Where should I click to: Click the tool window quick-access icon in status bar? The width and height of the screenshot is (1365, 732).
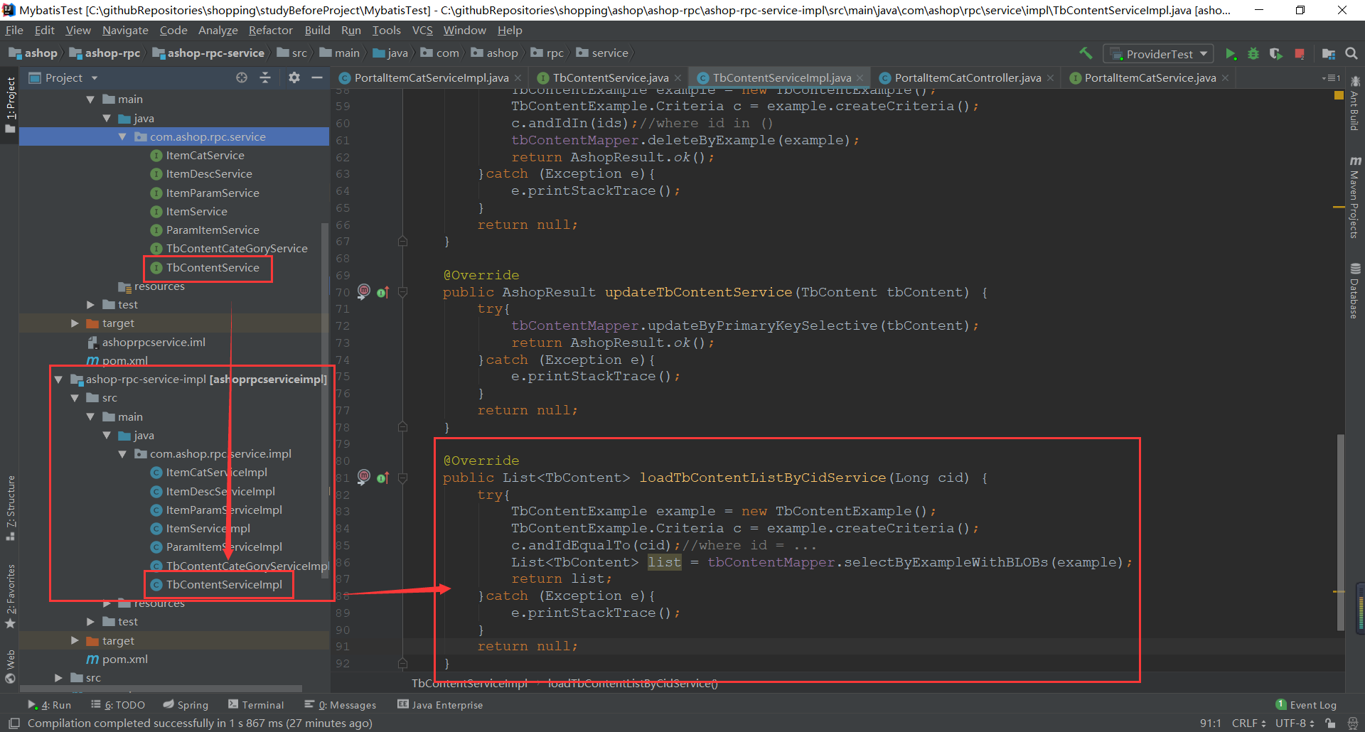[14, 723]
